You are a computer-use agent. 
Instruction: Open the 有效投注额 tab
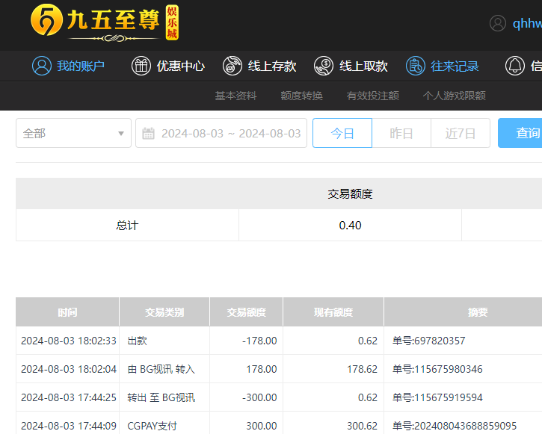coord(372,96)
